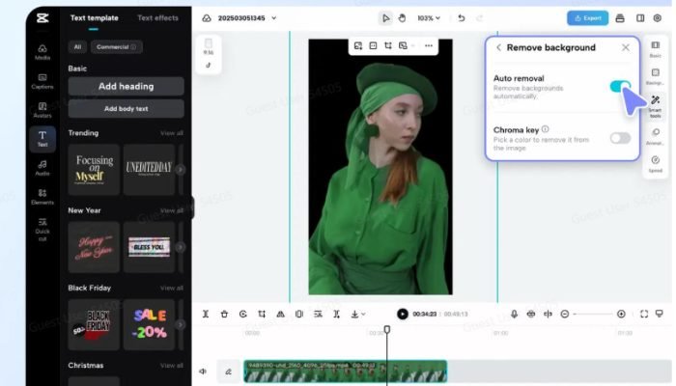Show more Black Friday templates with arrow
This screenshot has height=386, width=676.
[181, 324]
